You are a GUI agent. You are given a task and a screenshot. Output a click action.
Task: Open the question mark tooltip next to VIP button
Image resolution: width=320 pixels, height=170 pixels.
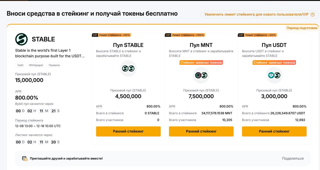pyautogui.click(x=312, y=15)
